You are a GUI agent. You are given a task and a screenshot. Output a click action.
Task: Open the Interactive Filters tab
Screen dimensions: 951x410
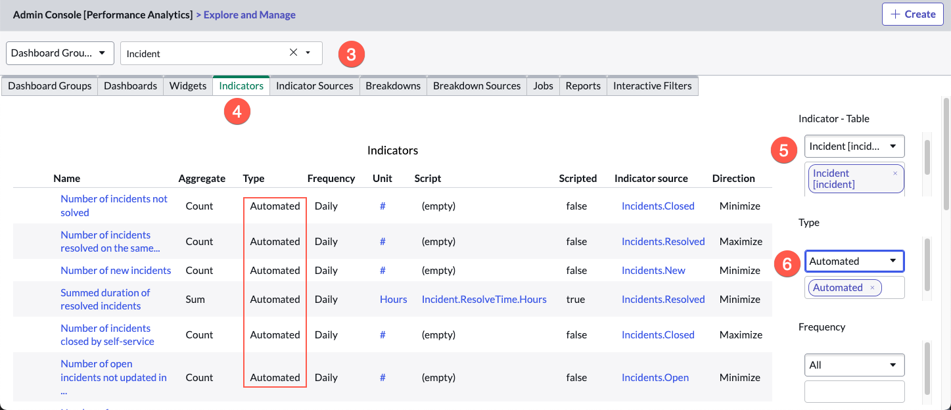point(653,86)
